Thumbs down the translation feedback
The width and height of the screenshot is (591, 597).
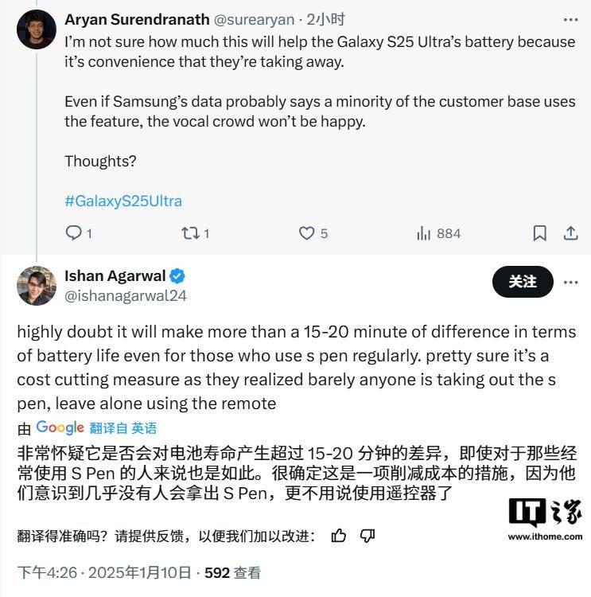coord(367,536)
